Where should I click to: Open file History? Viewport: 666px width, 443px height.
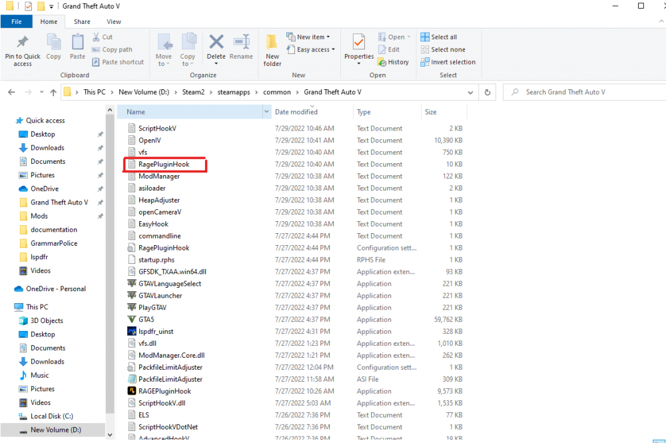[x=394, y=62]
